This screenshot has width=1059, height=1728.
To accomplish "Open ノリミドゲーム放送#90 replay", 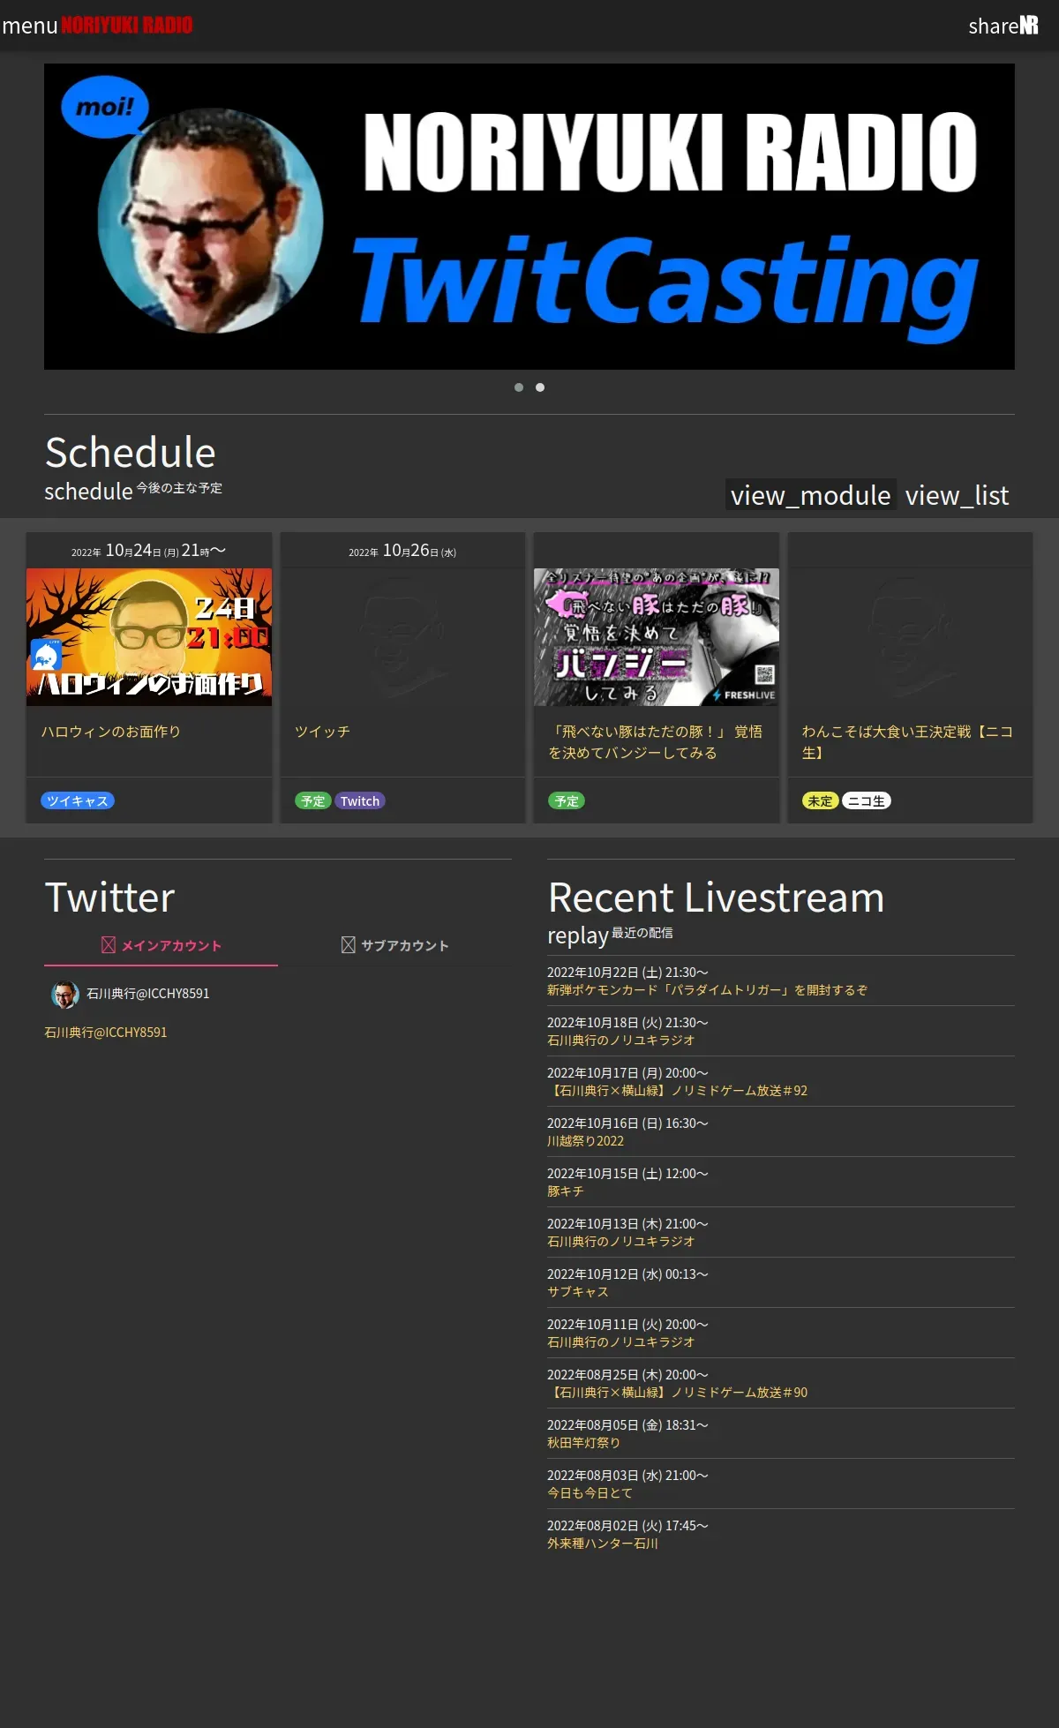I will pyautogui.click(x=677, y=1393).
